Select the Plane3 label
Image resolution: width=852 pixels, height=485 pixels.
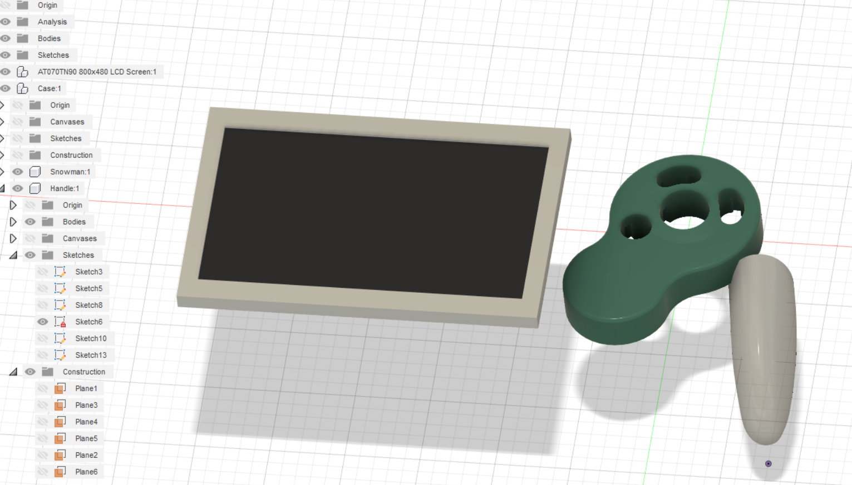(x=86, y=405)
